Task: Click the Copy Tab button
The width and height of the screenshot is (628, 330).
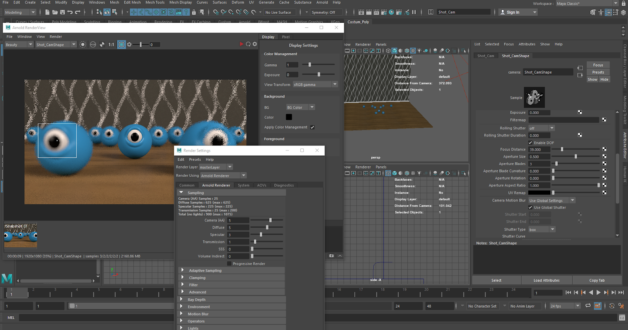Action: [x=597, y=280]
